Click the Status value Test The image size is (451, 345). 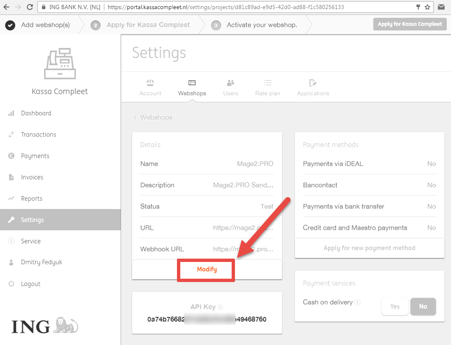coord(267,206)
